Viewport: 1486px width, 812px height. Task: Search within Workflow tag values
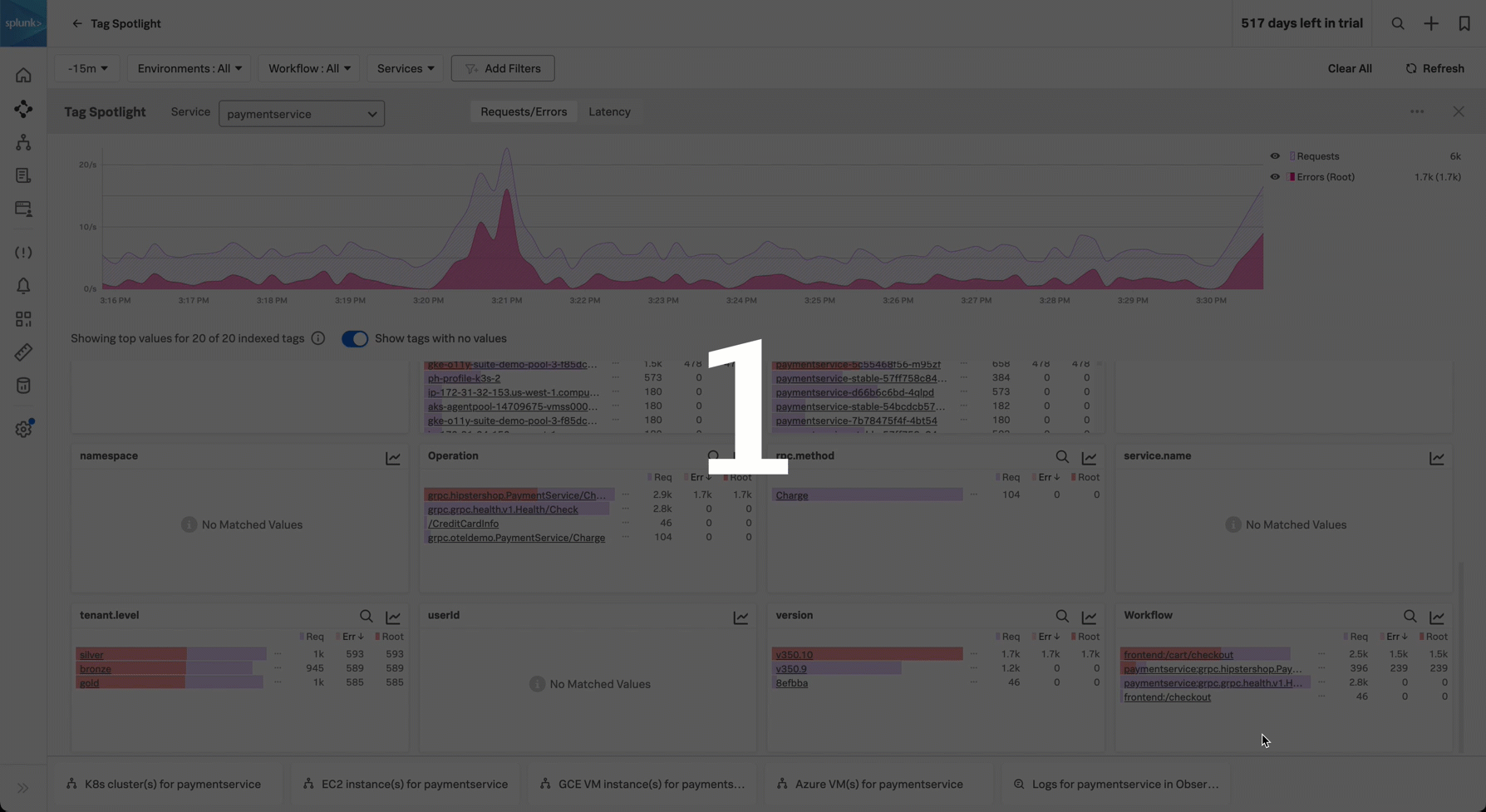point(1410,617)
